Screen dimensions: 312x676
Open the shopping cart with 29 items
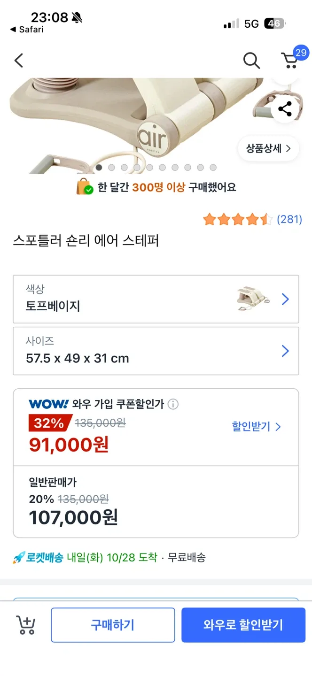pos(290,60)
